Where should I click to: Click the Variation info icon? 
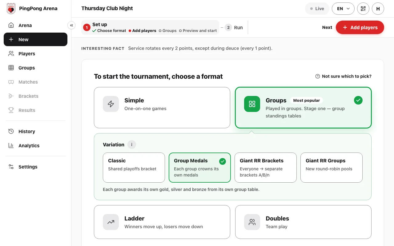pyautogui.click(x=132, y=145)
